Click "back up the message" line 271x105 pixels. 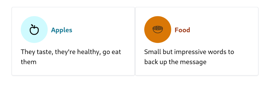[175, 62]
